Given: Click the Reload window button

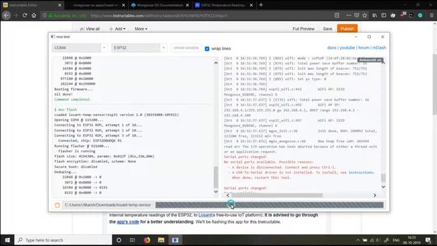Looking at the screenshot, I should (x=186, y=48).
